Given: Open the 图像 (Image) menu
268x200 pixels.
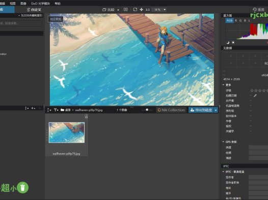Looking at the screenshot, I should 23,4.
